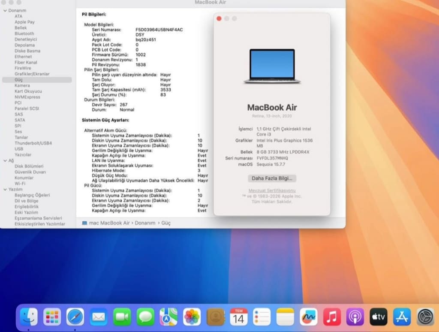Select Yazıcılar in the sidebar
This screenshot has width=439, height=332.
coord(23,155)
